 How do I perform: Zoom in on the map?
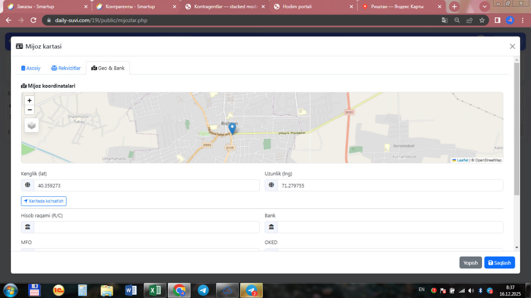(x=29, y=100)
